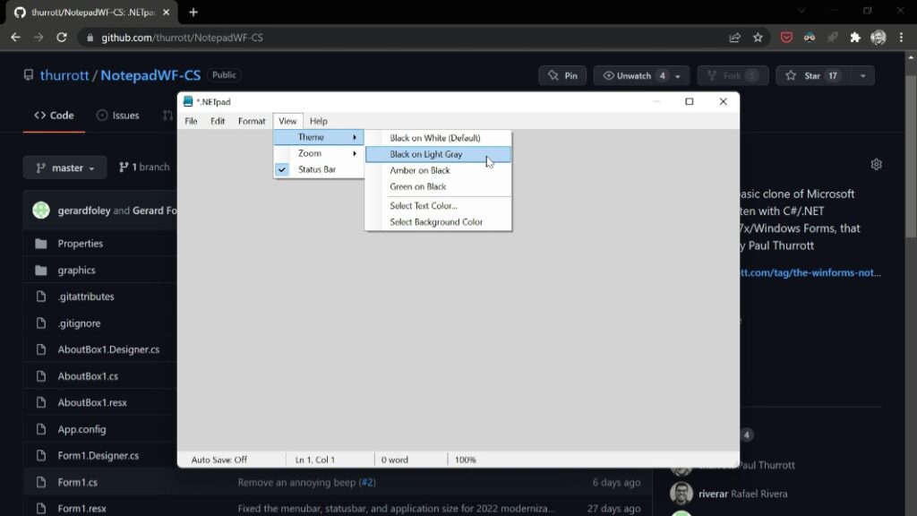Open the Unwatch dropdown arrow

(676, 75)
